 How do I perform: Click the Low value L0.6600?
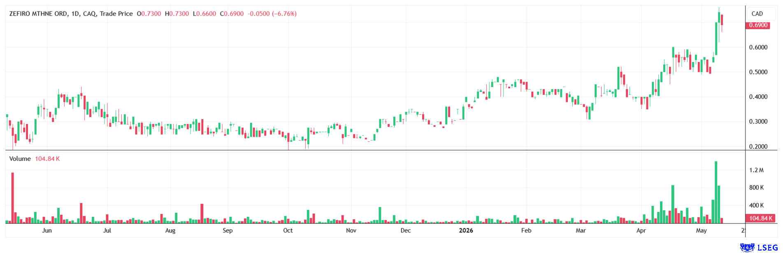coord(204,14)
